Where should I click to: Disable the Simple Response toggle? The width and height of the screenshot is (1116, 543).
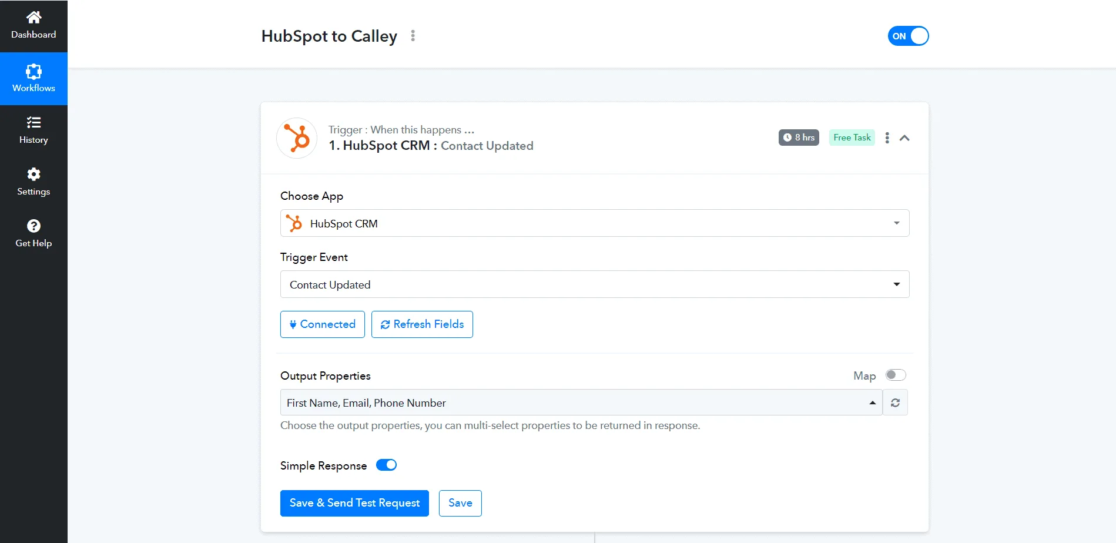386,465
